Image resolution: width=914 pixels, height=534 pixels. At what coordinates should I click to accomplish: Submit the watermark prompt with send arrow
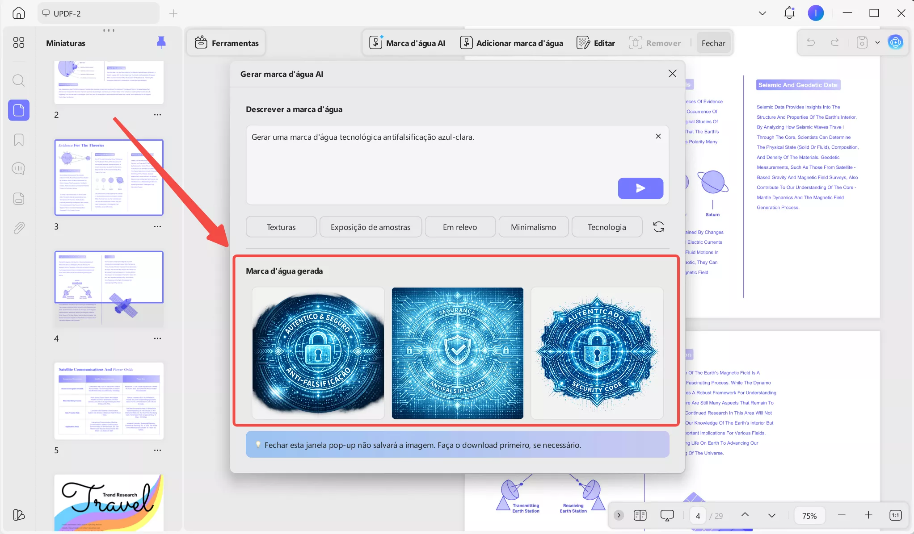tap(640, 188)
